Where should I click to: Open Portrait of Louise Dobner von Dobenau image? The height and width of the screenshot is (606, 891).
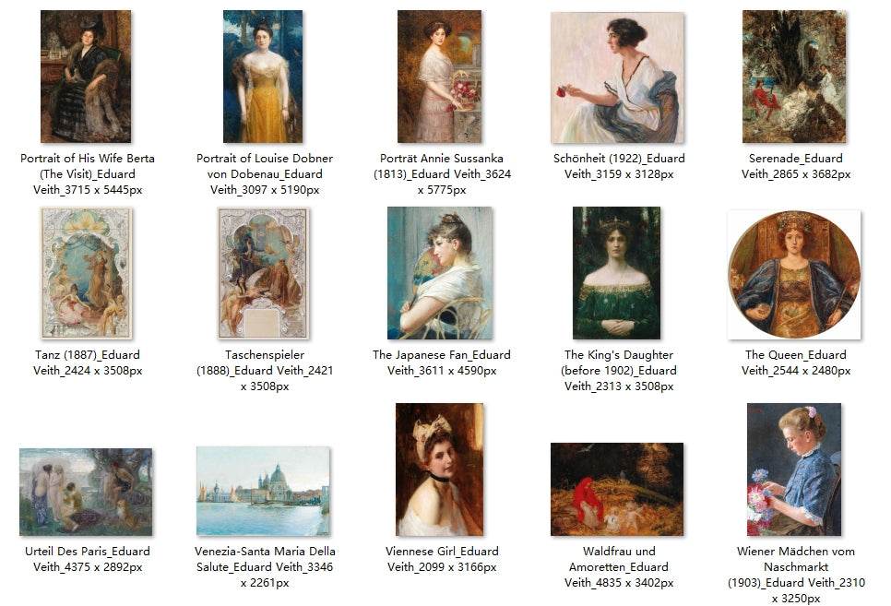[263, 77]
